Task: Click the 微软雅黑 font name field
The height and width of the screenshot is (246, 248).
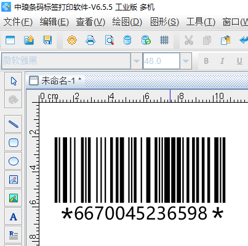Action: pos(66,61)
